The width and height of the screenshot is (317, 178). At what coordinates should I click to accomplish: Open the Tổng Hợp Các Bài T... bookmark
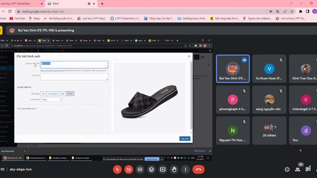point(159,18)
